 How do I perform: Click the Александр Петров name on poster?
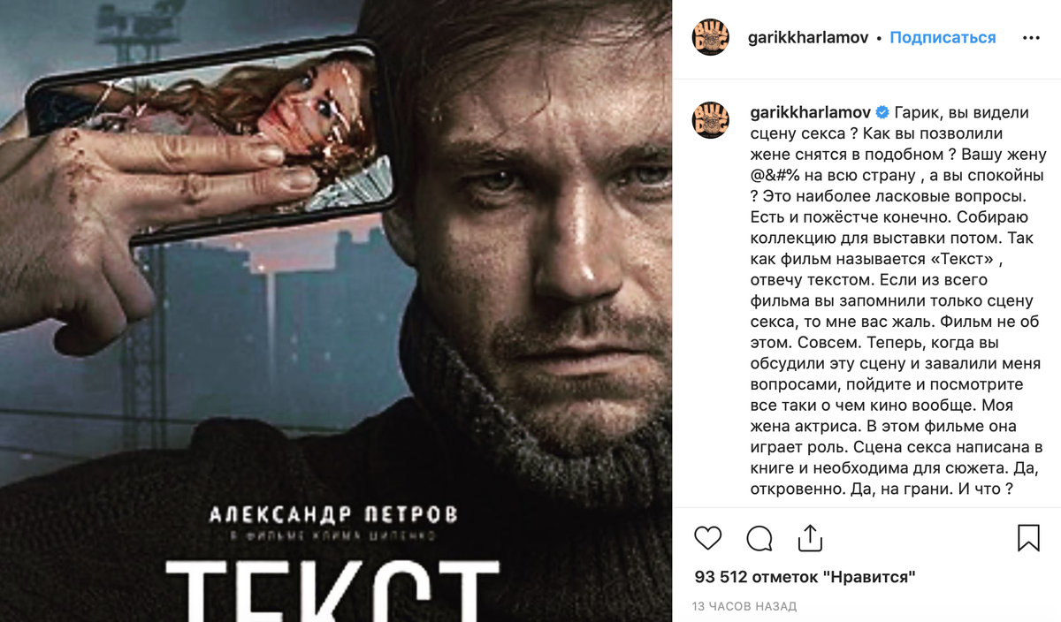[x=333, y=513]
